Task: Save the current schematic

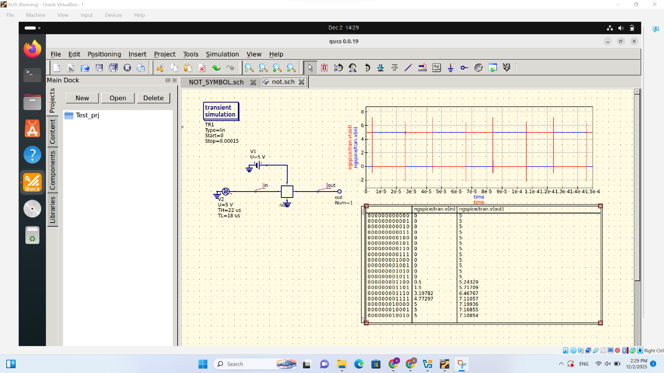Action: pyautogui.click(x=99, y=68)
